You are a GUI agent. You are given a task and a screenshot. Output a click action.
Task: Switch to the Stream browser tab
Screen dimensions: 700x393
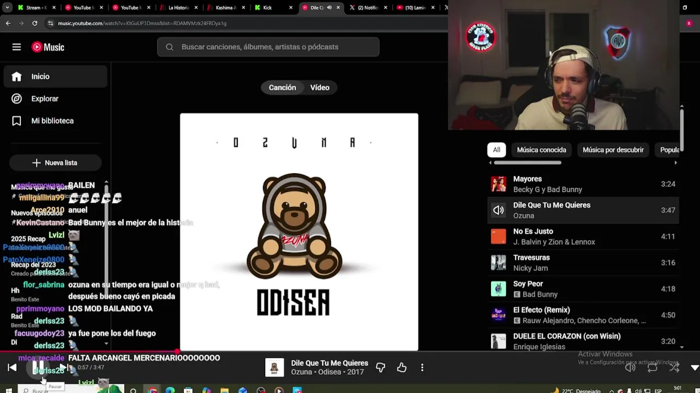pyautogui.click(x=36, y=8)
